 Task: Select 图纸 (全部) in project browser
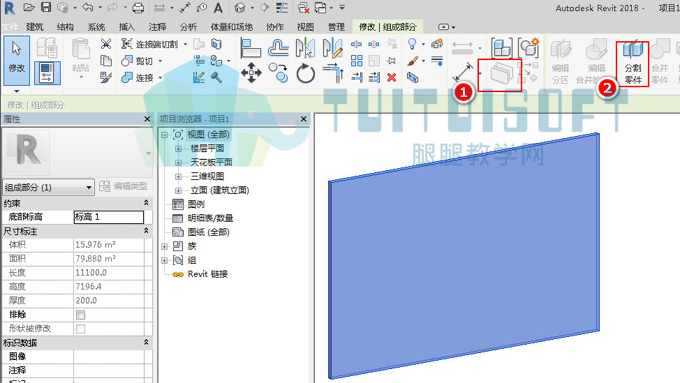pos(209,232)
